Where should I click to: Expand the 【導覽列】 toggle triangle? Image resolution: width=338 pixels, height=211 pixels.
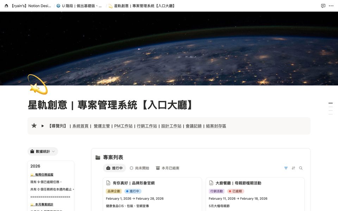(x=43, y=126)
